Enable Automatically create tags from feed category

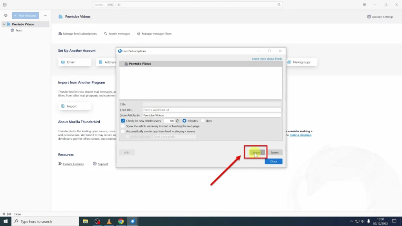pos(123,131)
